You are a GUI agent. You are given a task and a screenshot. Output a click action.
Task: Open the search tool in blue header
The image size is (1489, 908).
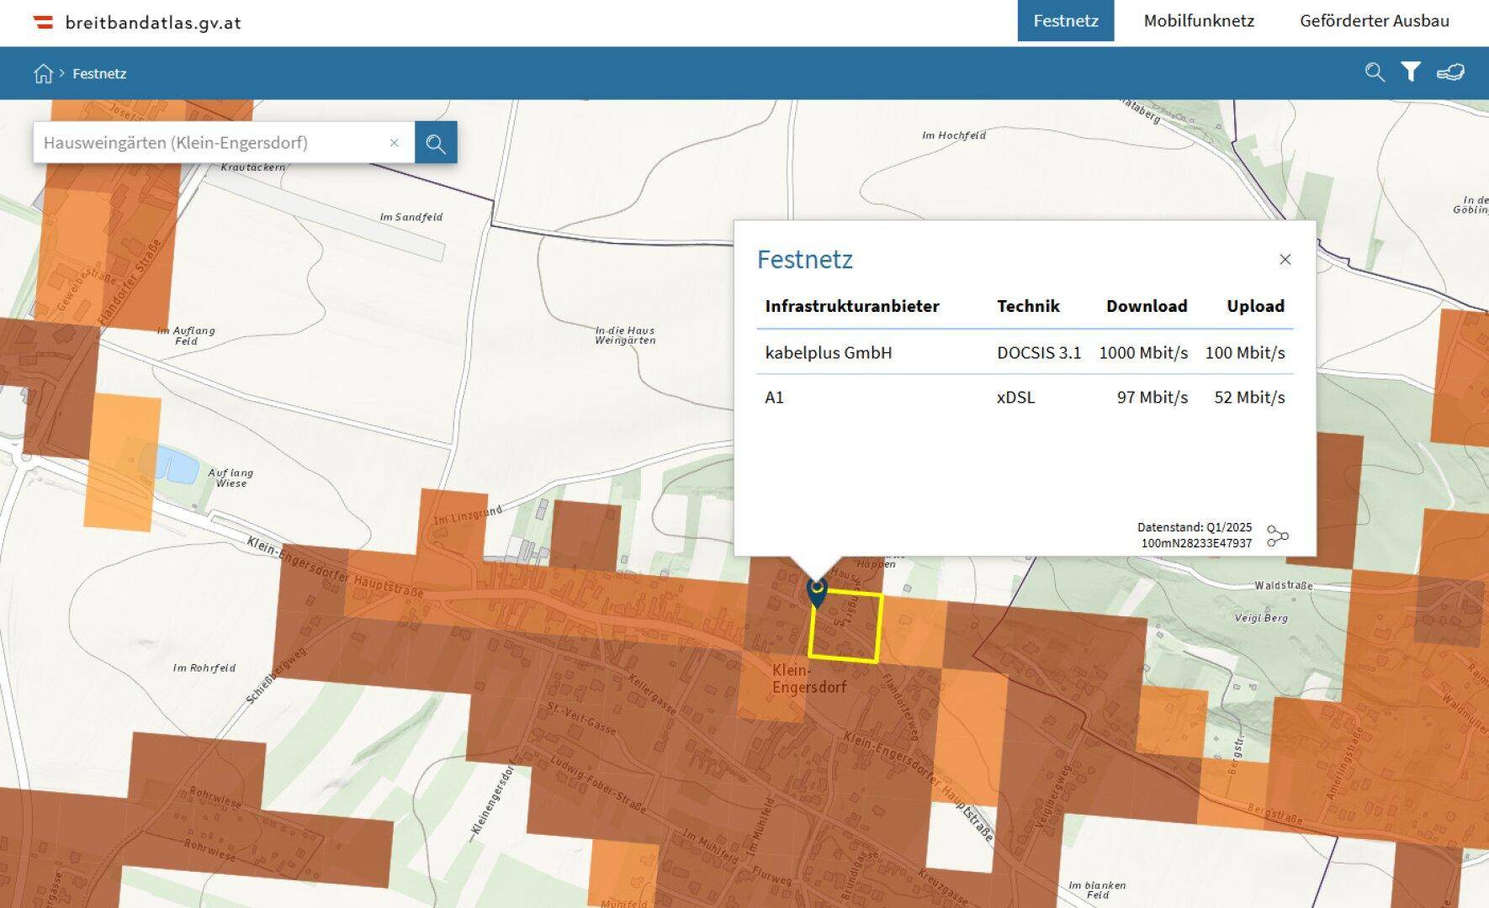(1375, 72)
